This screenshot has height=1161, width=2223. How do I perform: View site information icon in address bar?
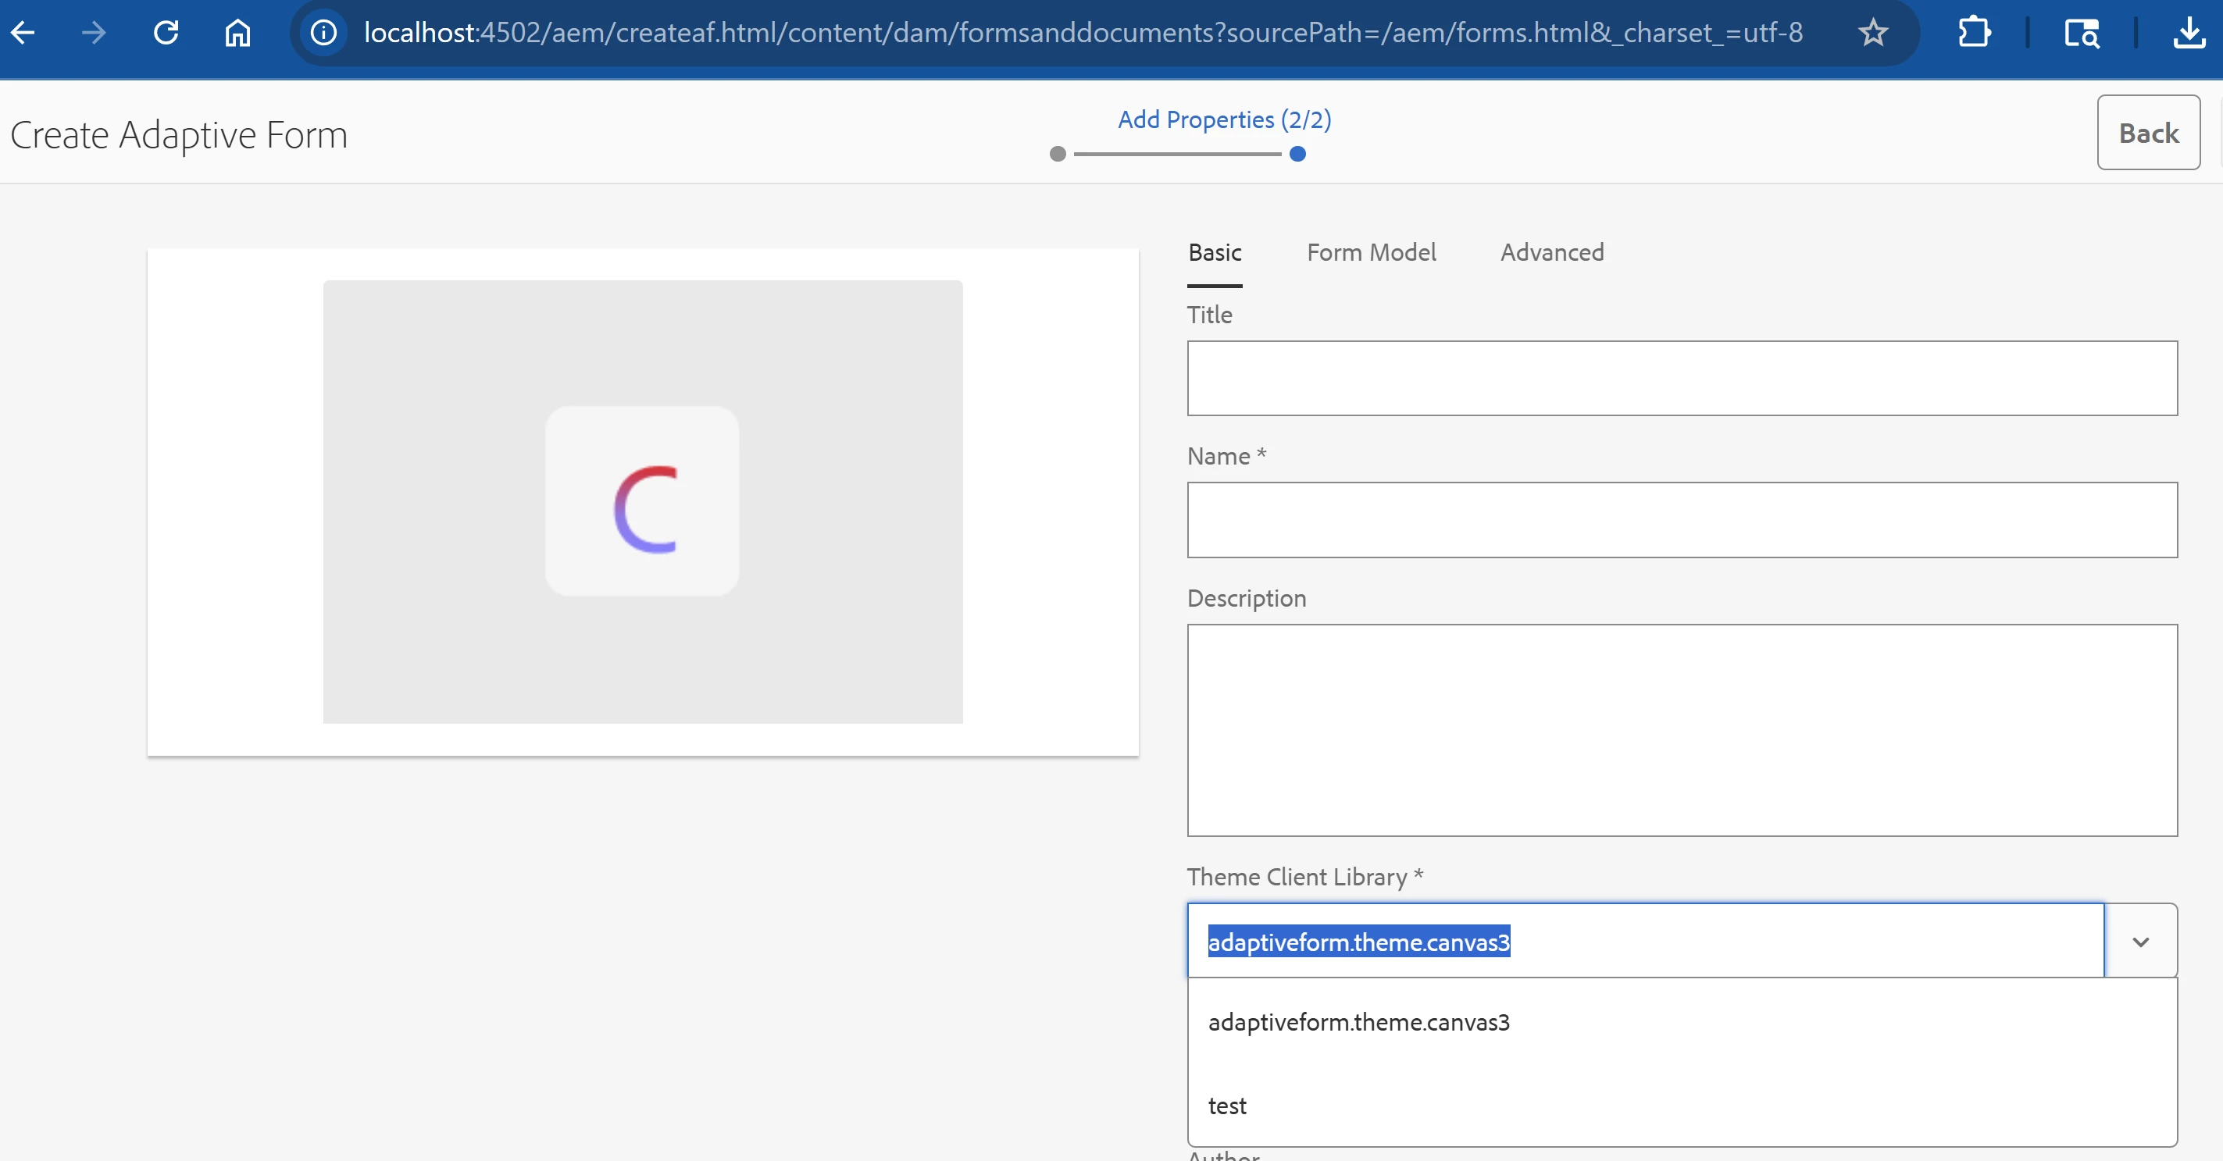point(323,33)
